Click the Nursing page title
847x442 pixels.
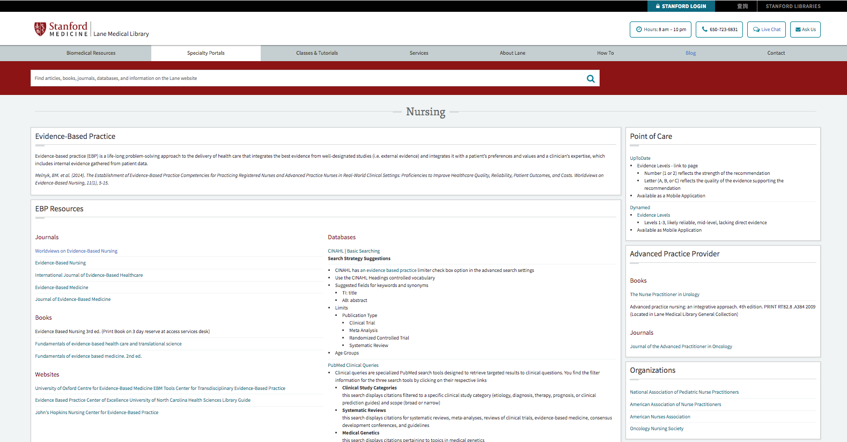pyautogui.click(x=426, y=112)
